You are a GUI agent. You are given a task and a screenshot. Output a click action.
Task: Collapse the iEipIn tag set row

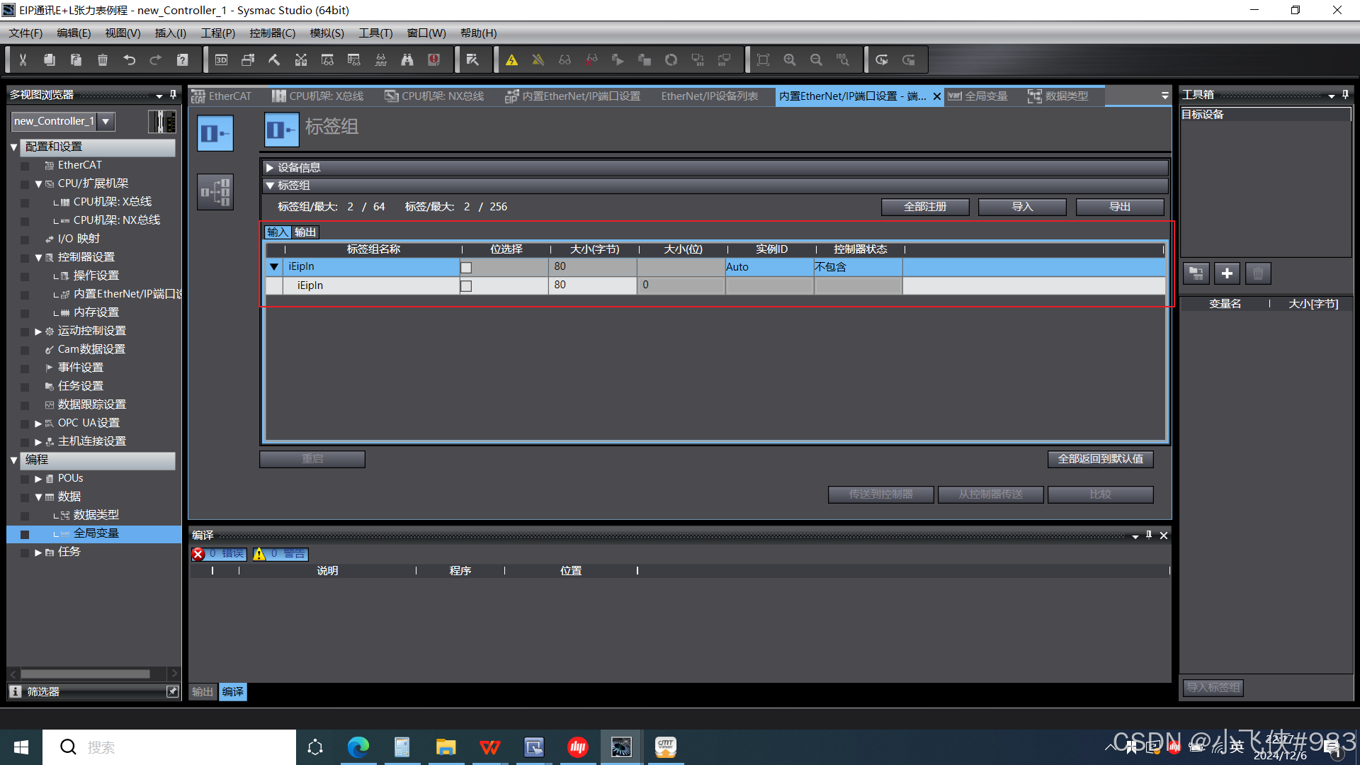[274, 267]
